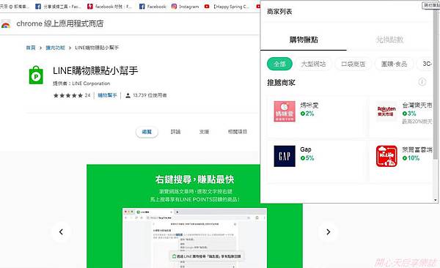Click the info icon next to 推薦商家
The image size is (440, 268).
pos(422,82)
